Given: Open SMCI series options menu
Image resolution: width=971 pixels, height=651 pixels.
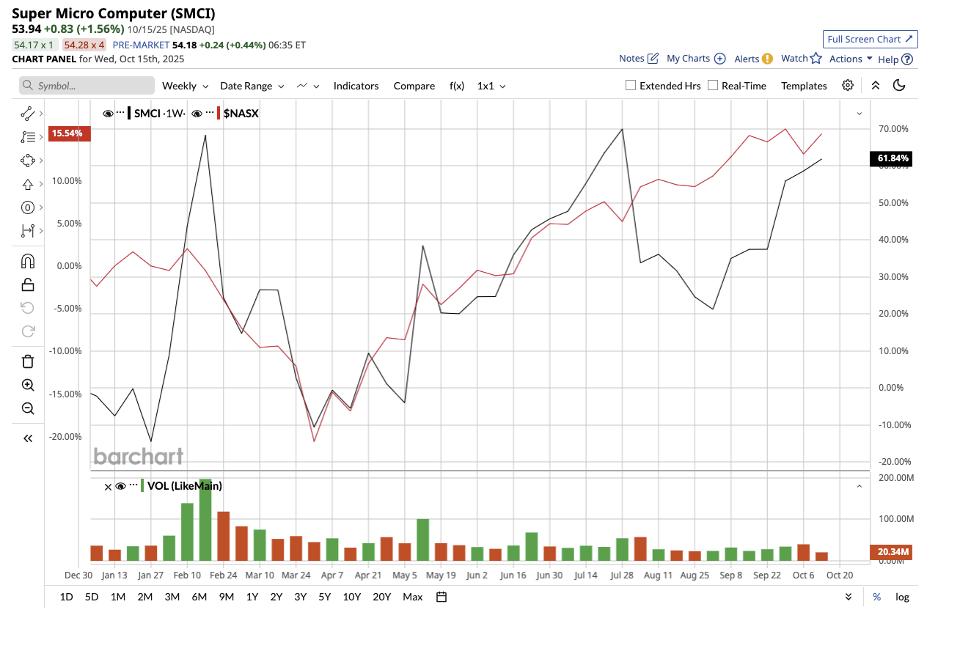Looking at the screenshot, I should tap(120, 113).
